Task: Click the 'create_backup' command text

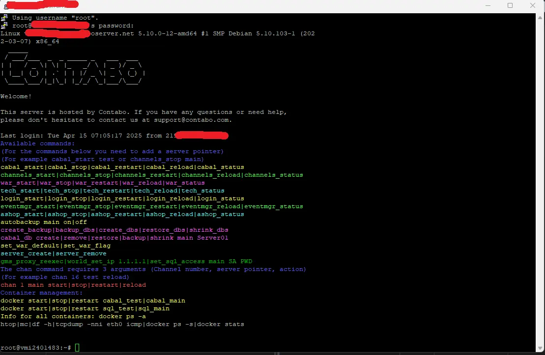Action: 26,230
